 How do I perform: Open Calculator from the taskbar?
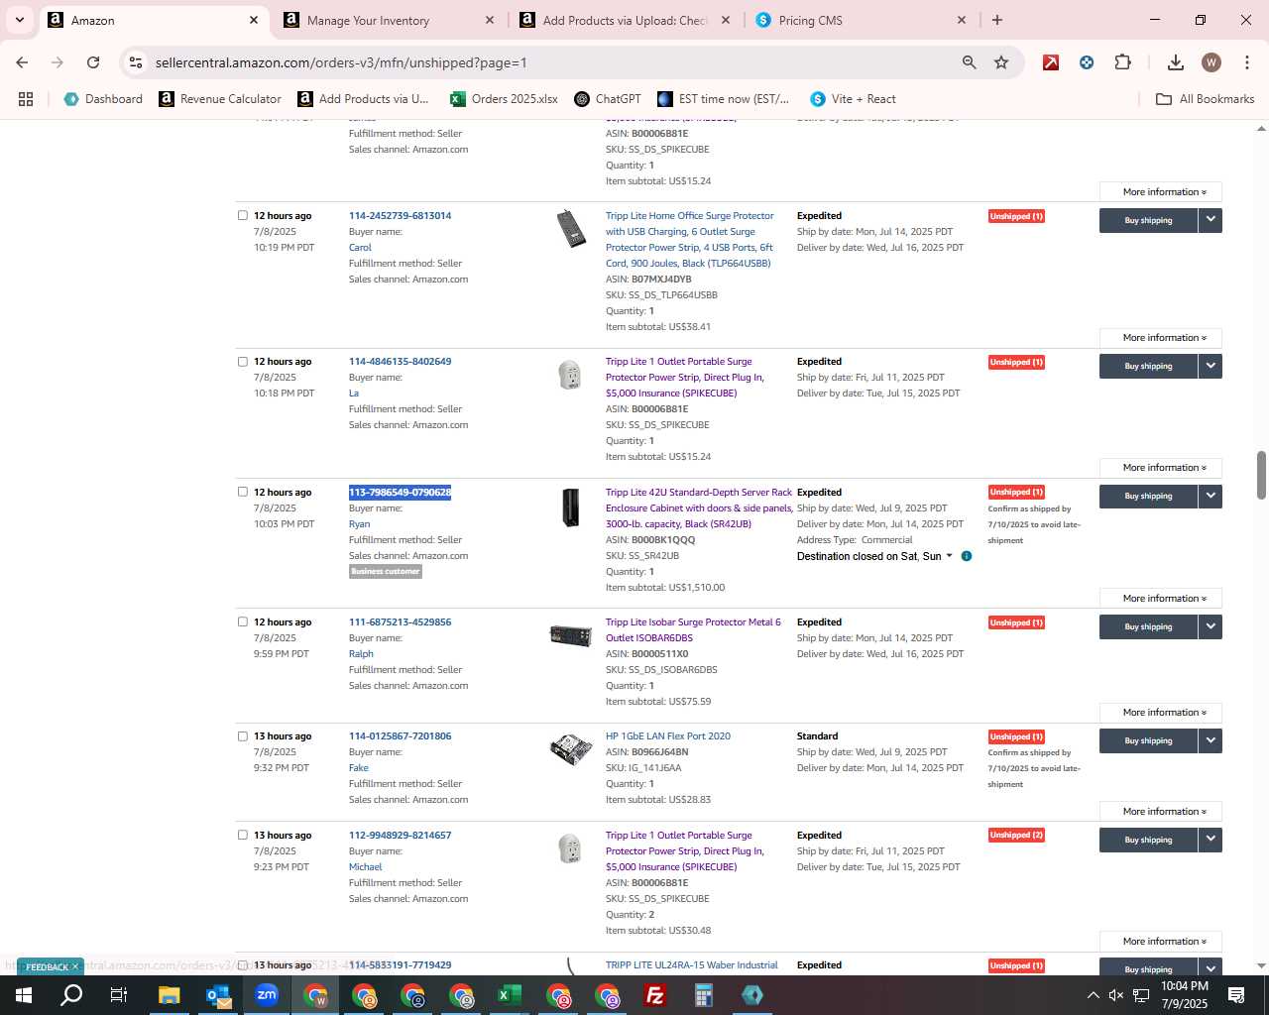(704, 995)
